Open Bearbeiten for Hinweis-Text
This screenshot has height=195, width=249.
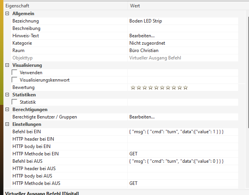(x=142, y=36)
